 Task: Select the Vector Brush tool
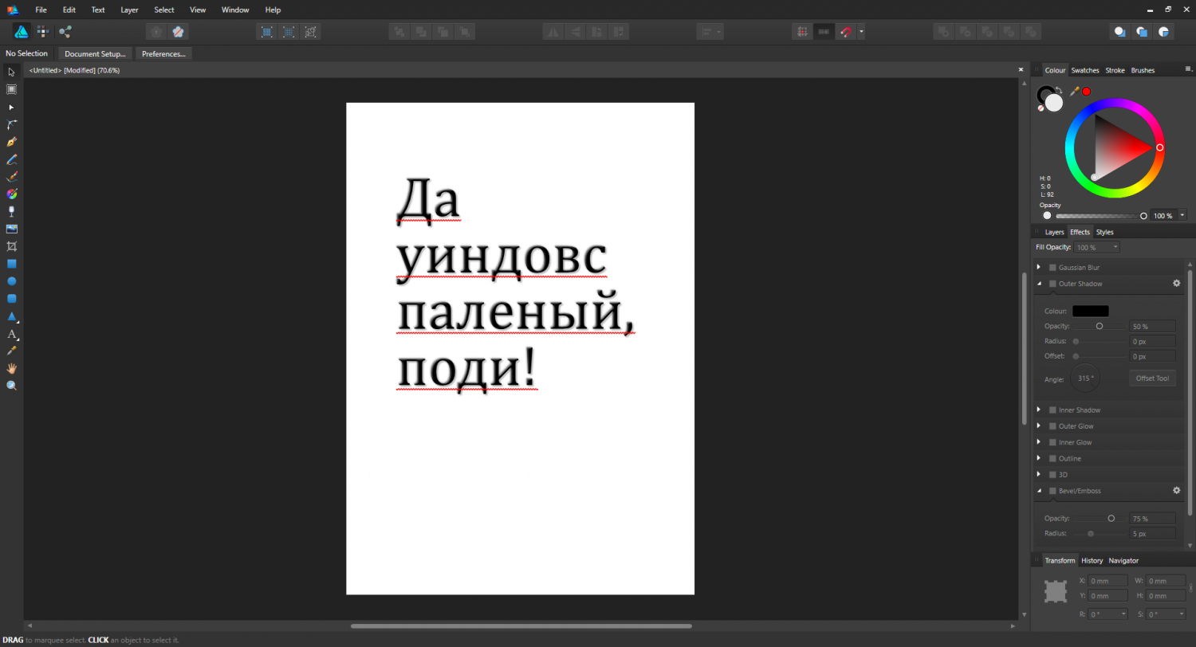click(x=11, y=177)
